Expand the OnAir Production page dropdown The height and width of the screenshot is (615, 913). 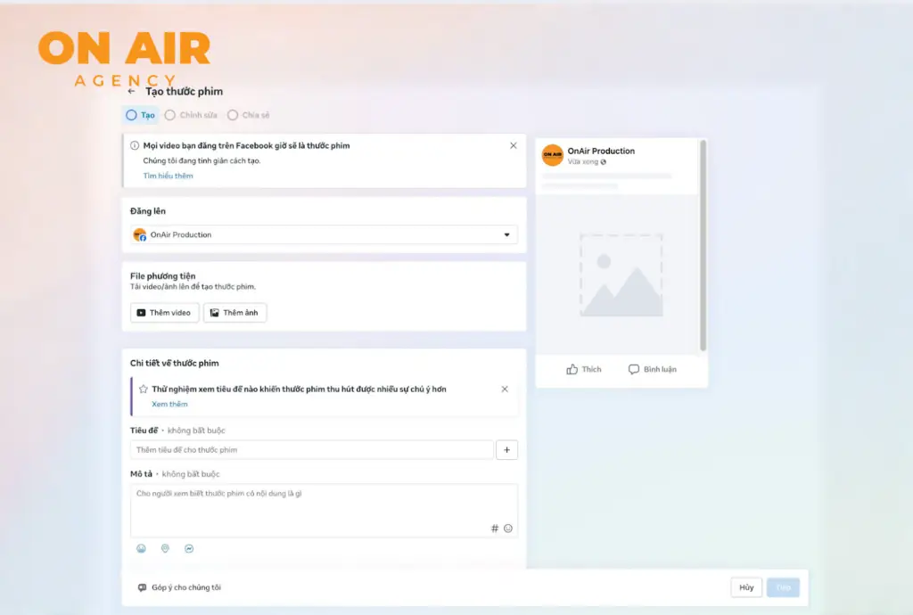[324, 234]
